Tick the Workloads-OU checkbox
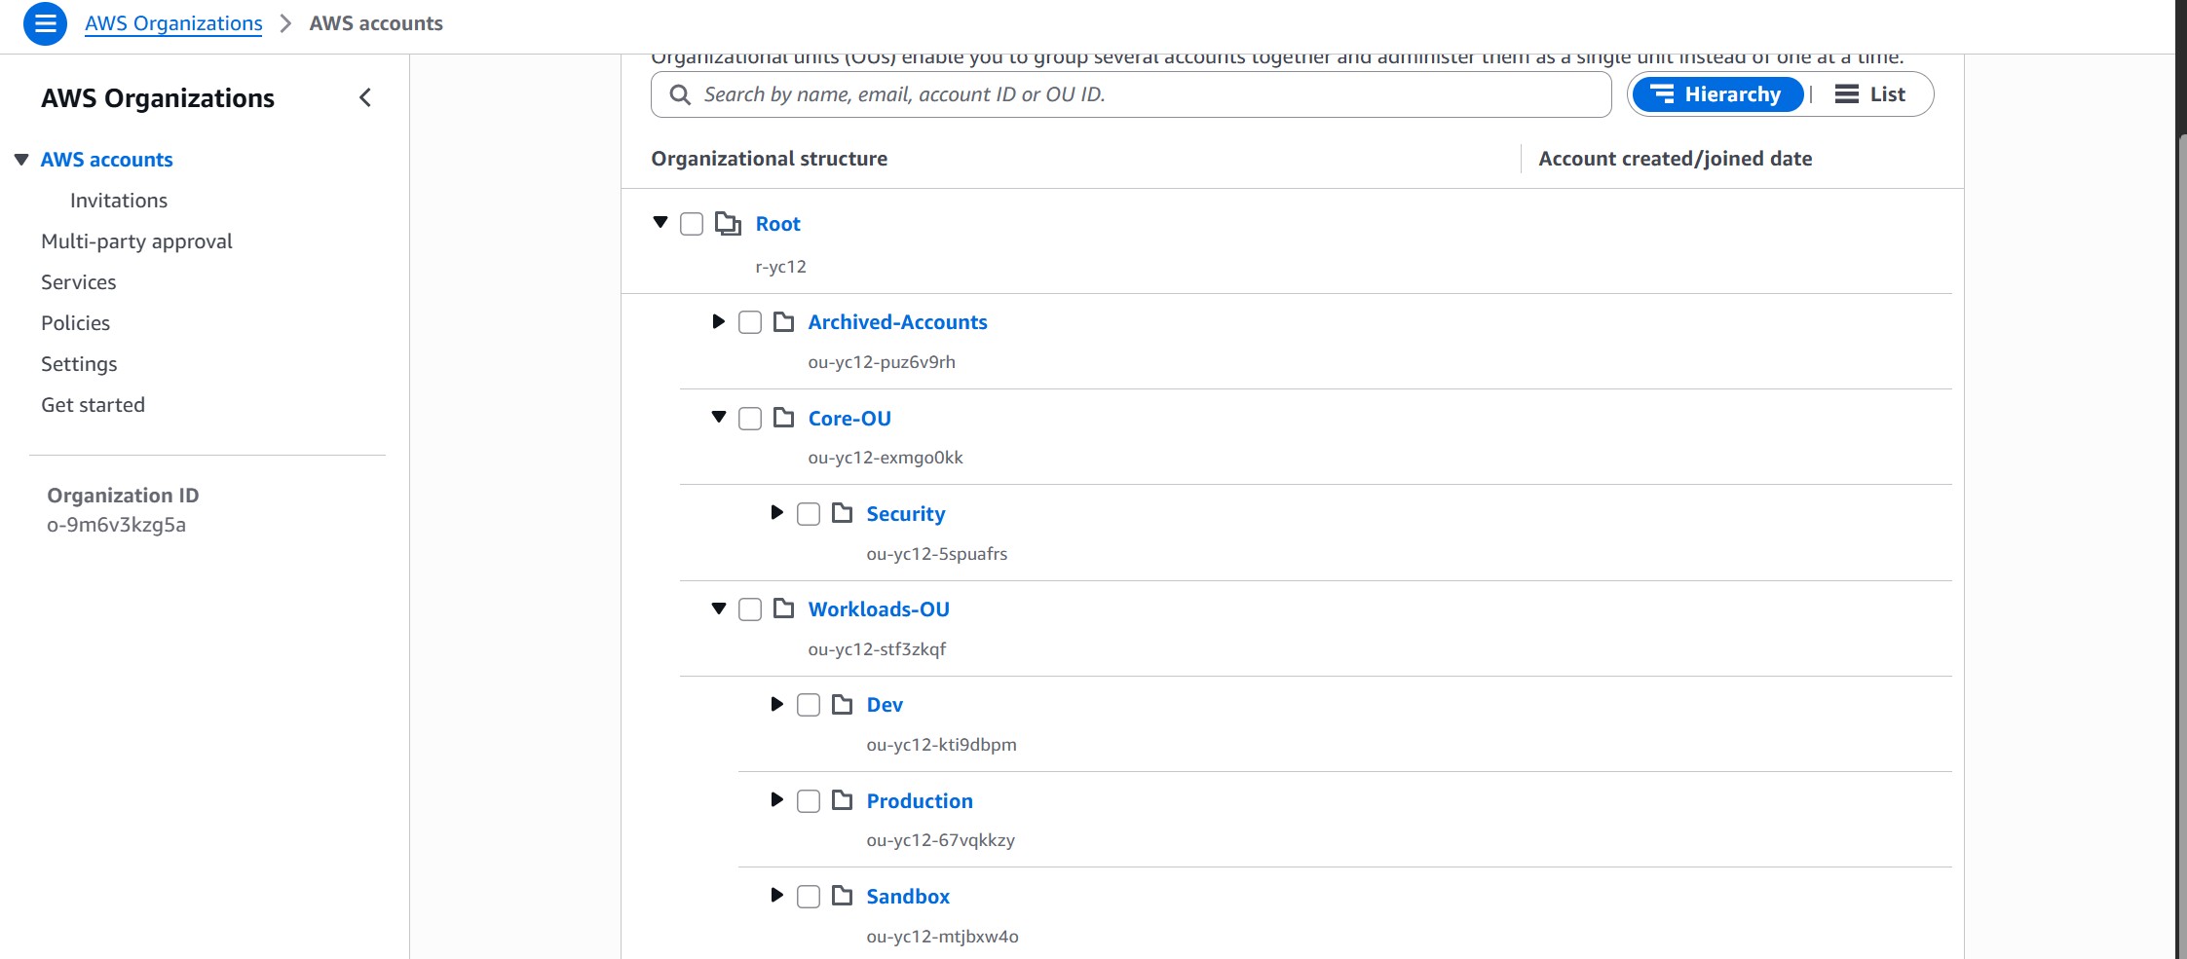This screenshot has width=2187, height=959. coord(750,609)
